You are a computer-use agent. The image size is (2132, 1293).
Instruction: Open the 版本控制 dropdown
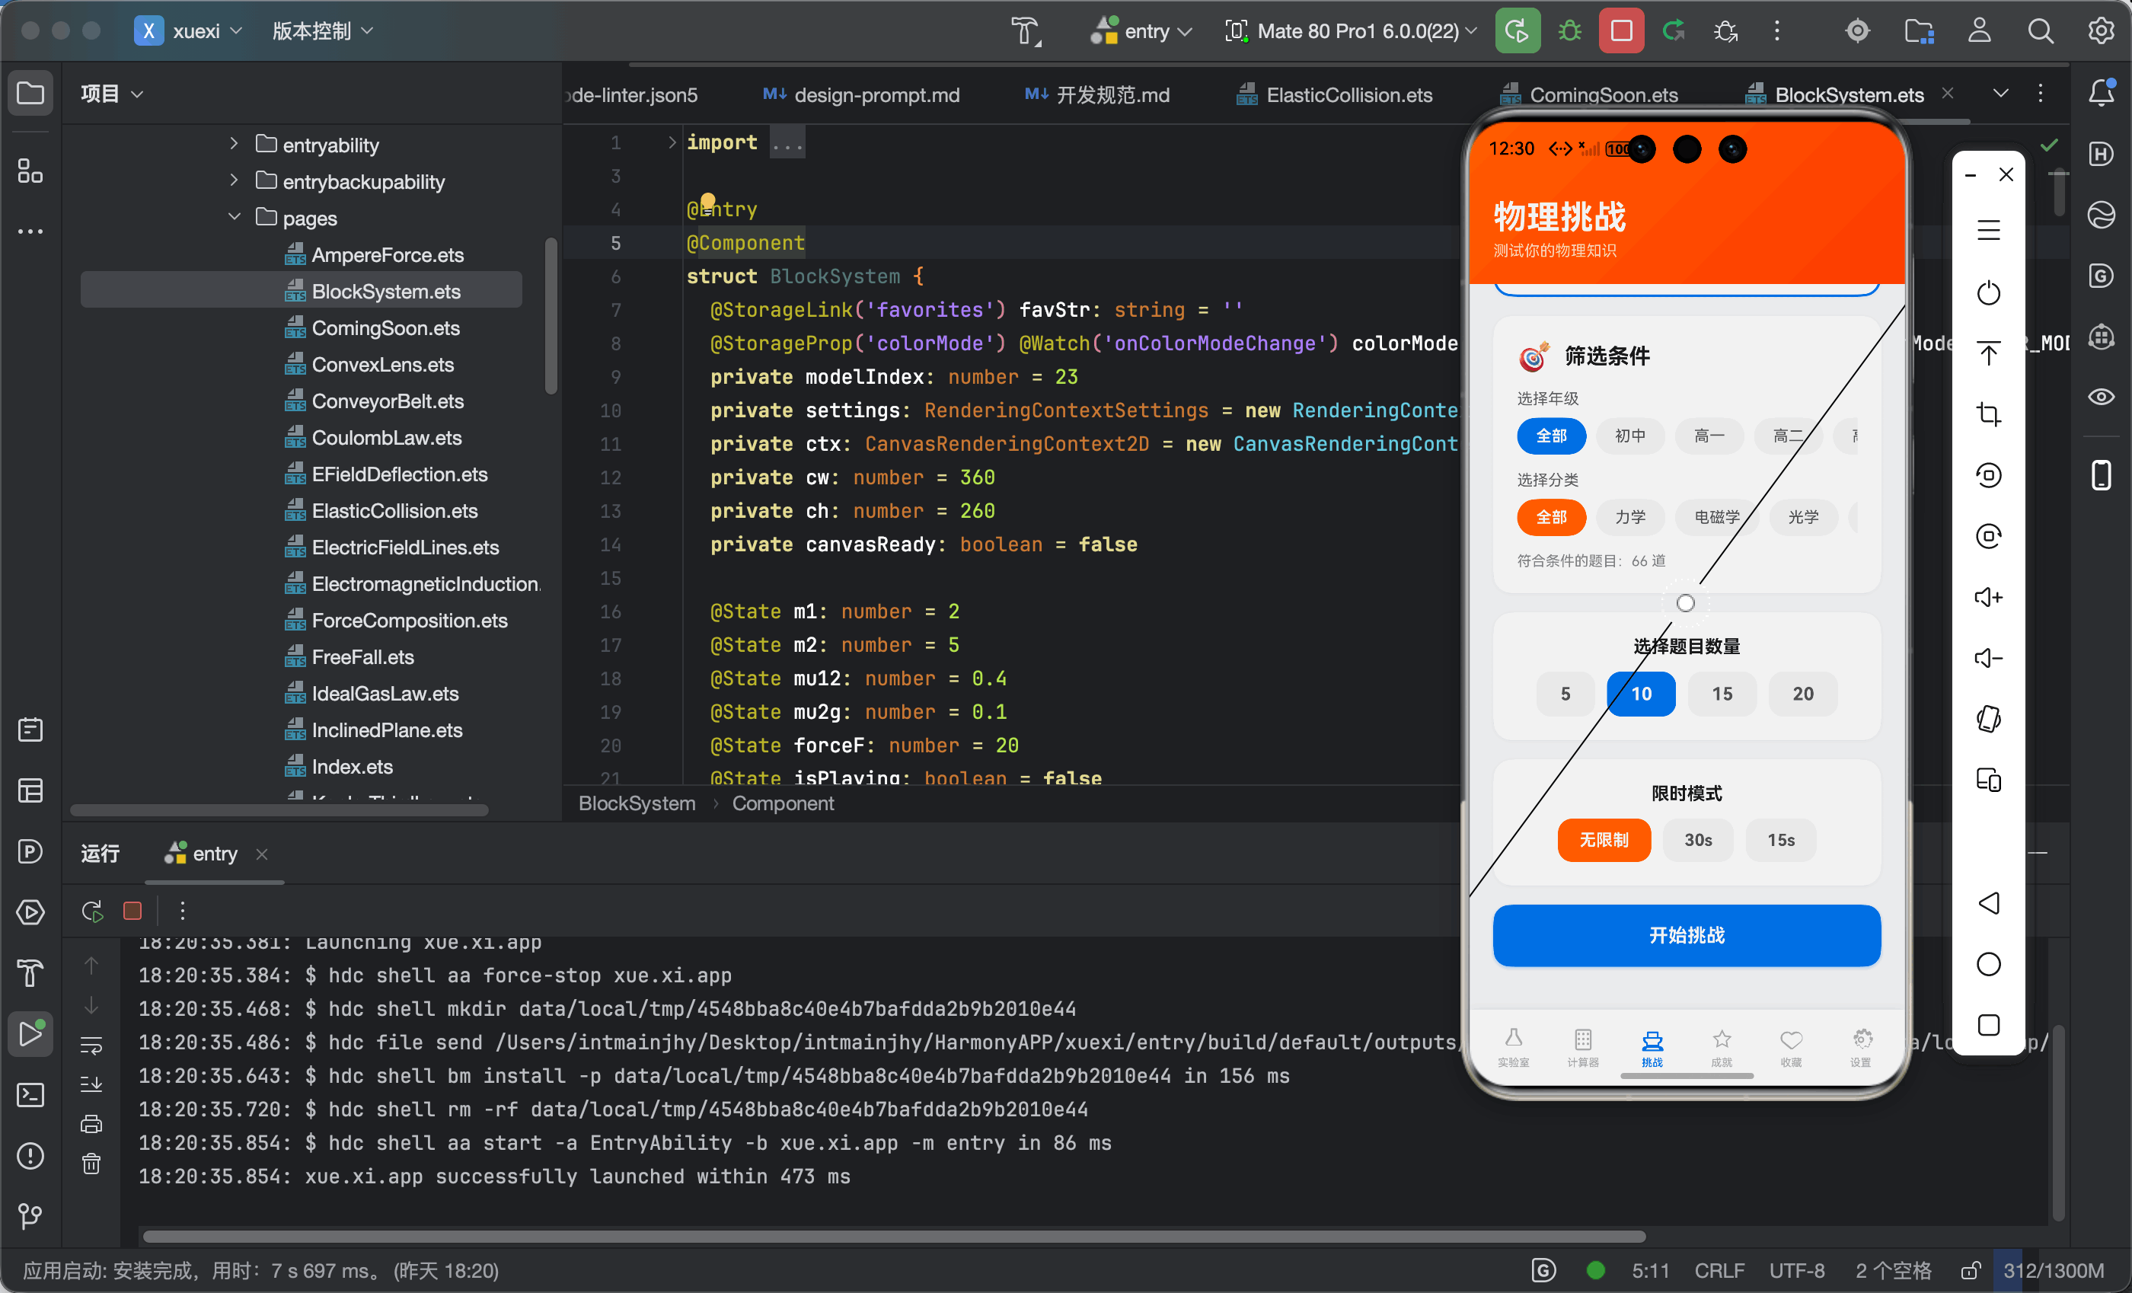click(322, 31)
